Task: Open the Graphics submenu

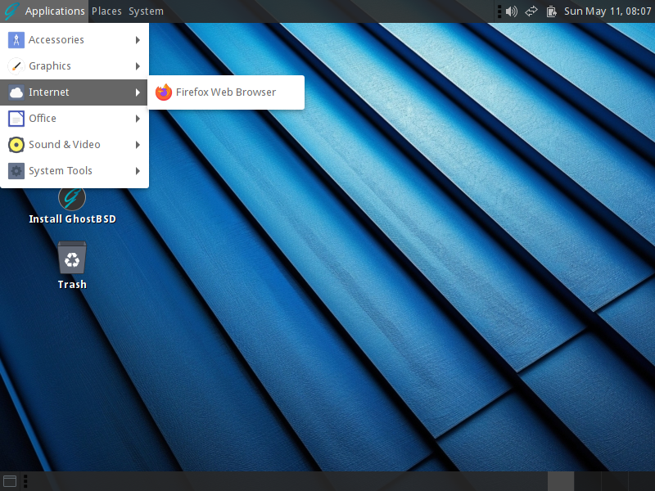Action: [75, 66]
